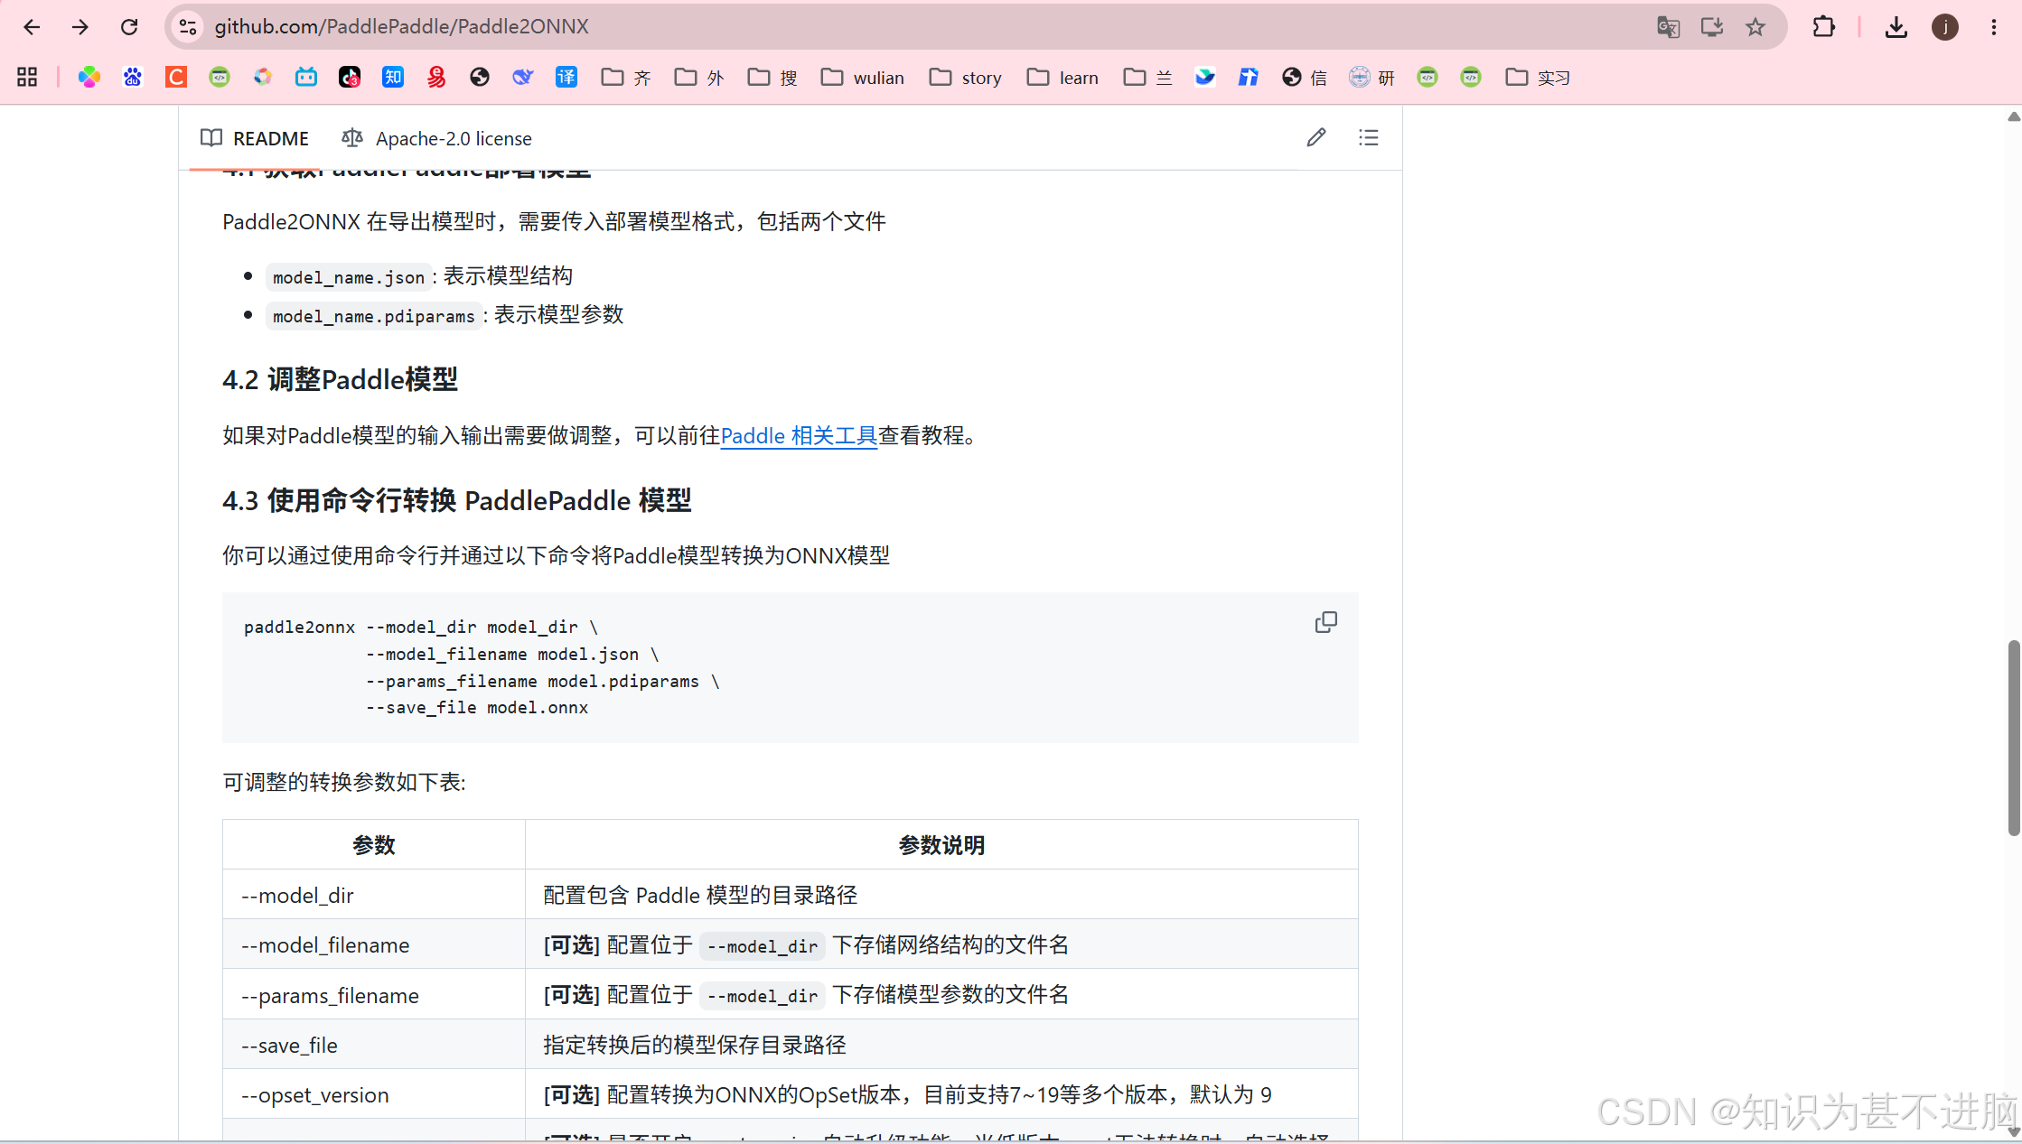
Task: Expand the 'wulian' bookmark folder
Action: pos(862,78)
